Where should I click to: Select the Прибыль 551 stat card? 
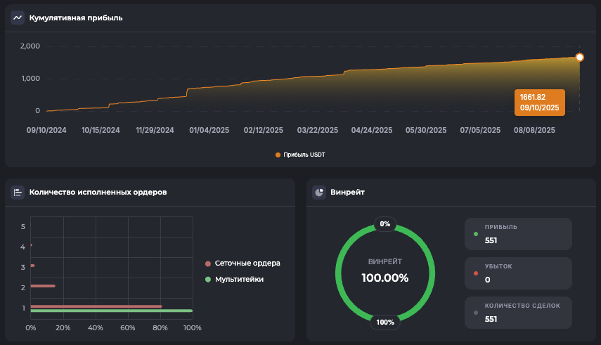click(x=518, y=234)
